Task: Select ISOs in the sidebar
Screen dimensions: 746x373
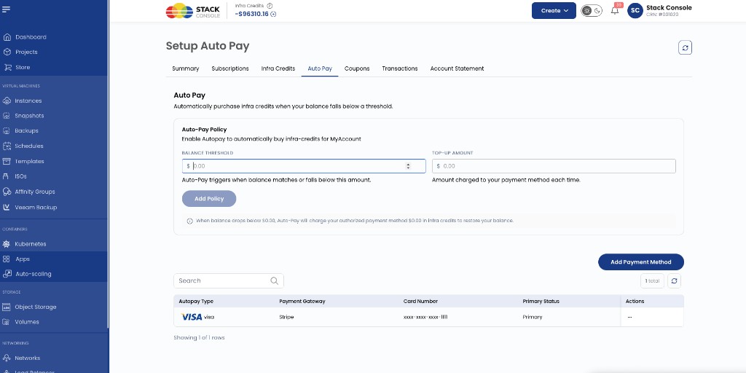Action: click(20, 176)
